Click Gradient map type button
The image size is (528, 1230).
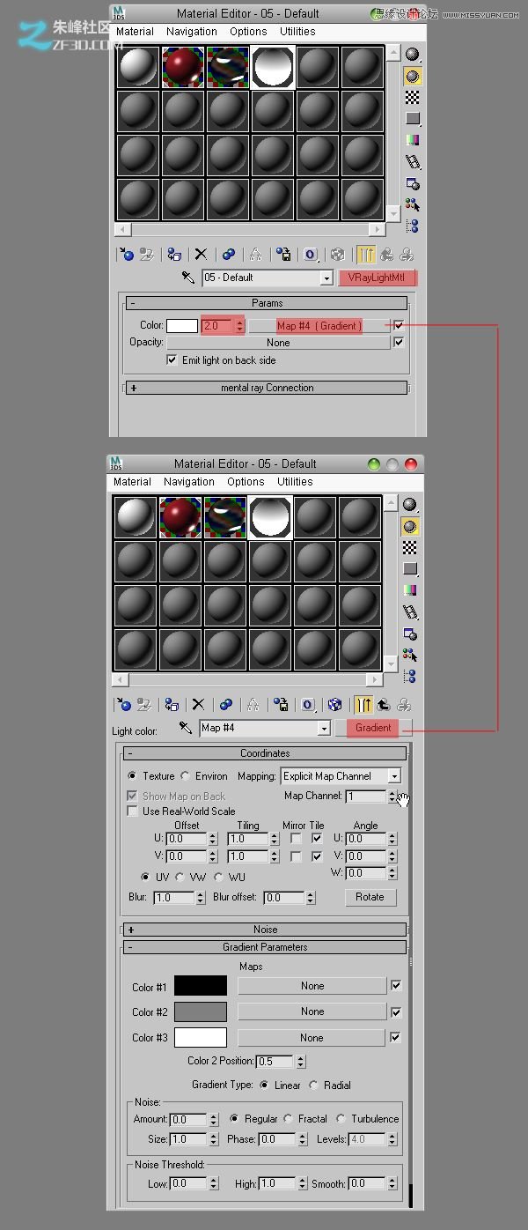[373, 728]
